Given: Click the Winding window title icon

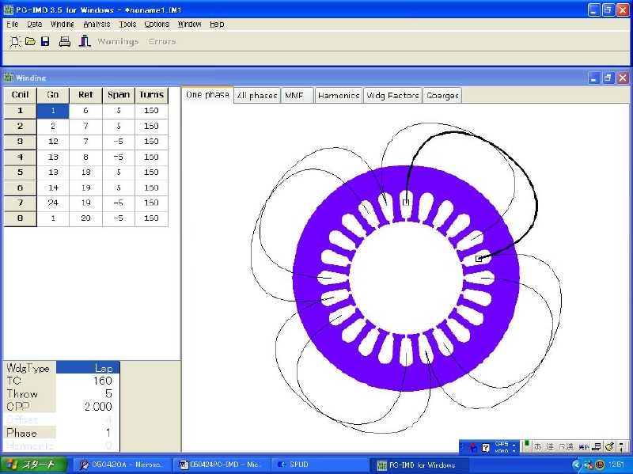Looking at the screenshot, I should coord(9,78).
